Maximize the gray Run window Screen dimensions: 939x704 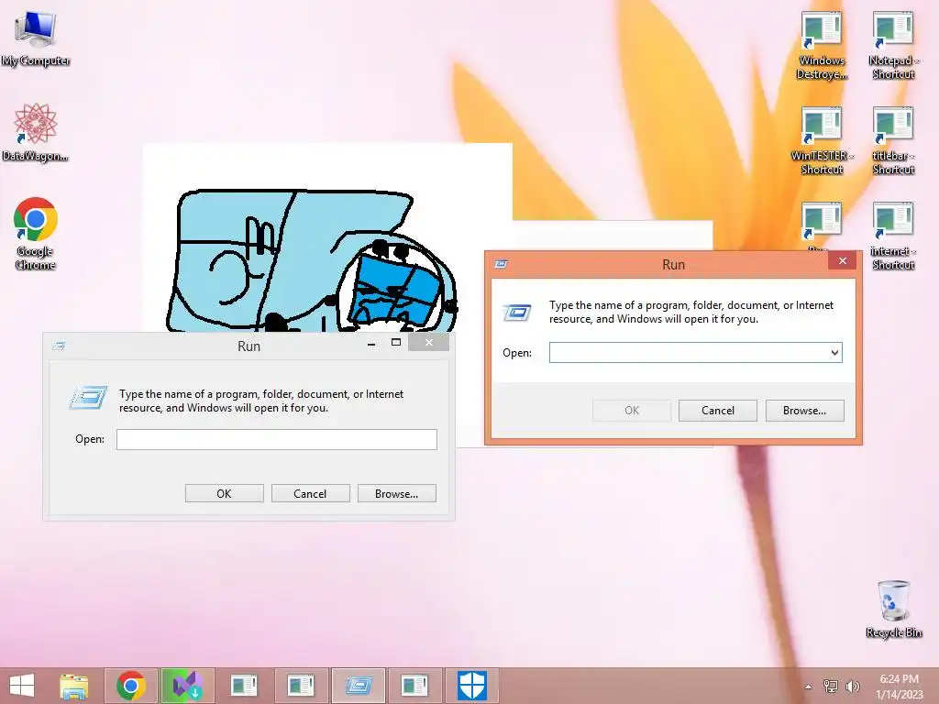396,343
